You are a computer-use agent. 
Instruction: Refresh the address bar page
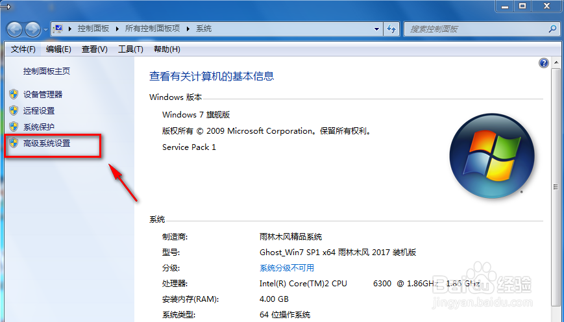(391, 29)
